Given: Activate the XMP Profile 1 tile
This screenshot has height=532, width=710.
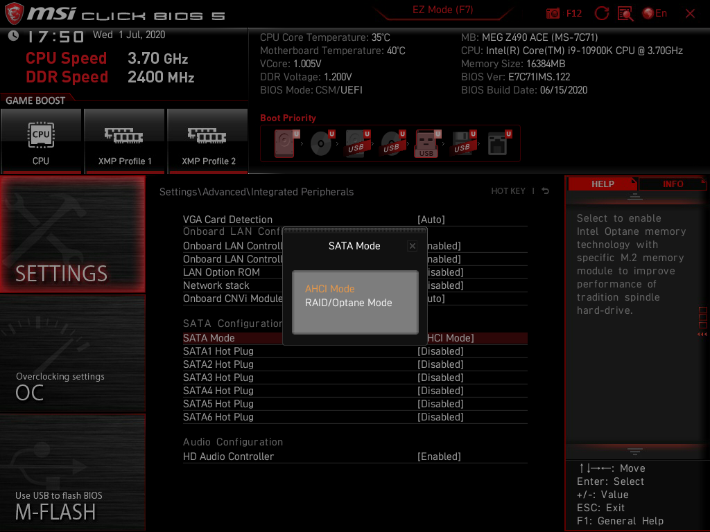Looking at the screenshot, I should pyautogui.click(x=124, y=141).
